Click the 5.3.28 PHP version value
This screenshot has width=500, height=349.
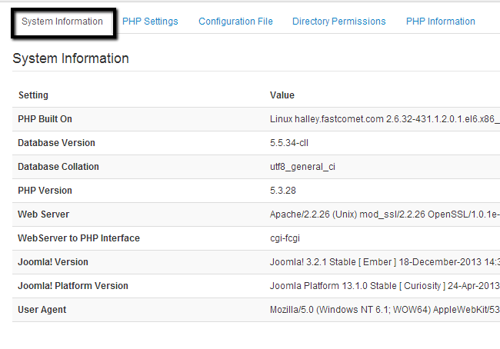point(284,191)
